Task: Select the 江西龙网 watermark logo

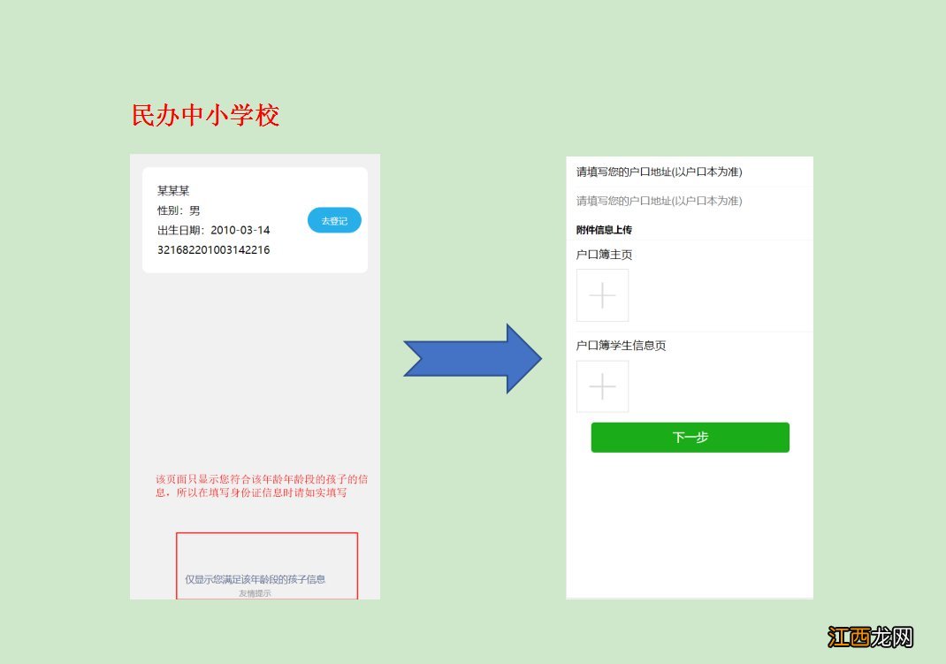Action: (871, 638)
